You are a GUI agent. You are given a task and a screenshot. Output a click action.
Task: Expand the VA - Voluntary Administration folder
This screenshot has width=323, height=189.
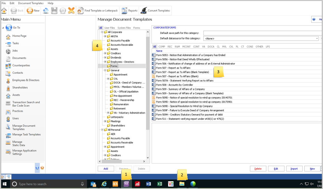click(108, 113)
